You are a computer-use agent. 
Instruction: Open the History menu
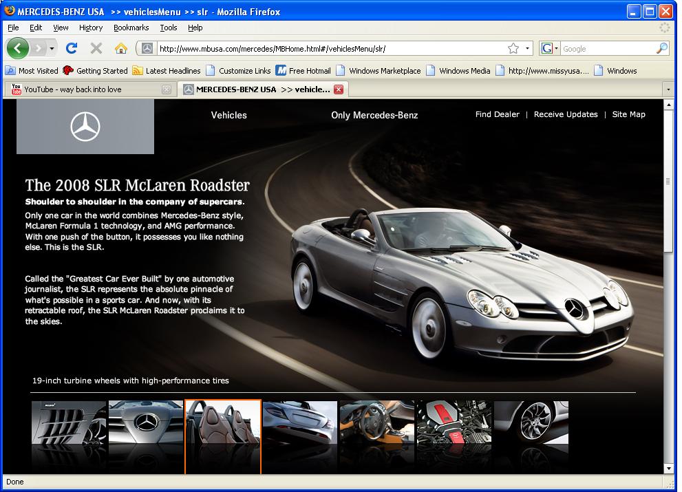coord(91,28)
